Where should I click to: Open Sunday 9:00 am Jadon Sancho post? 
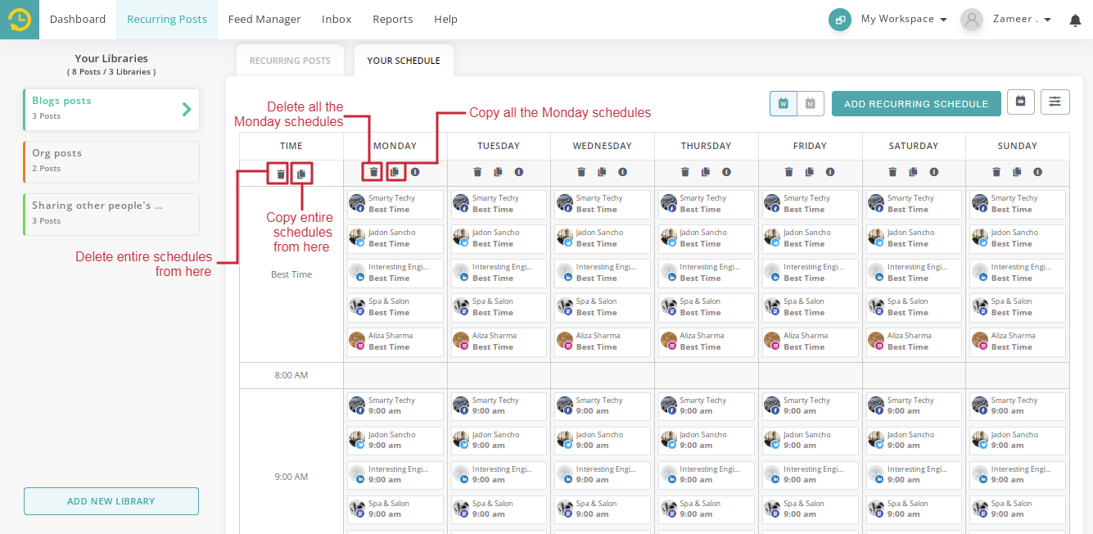(1018, 441)
